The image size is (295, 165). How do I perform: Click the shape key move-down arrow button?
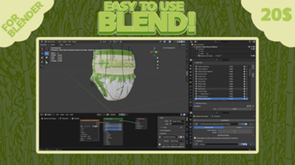click(253, 76)
